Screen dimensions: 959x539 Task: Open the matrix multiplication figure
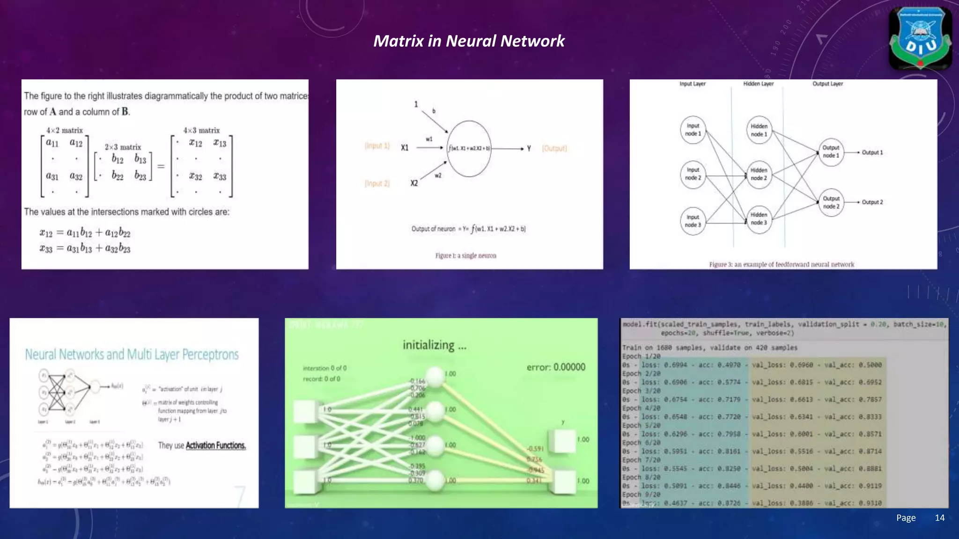click(x=165, y=174)
